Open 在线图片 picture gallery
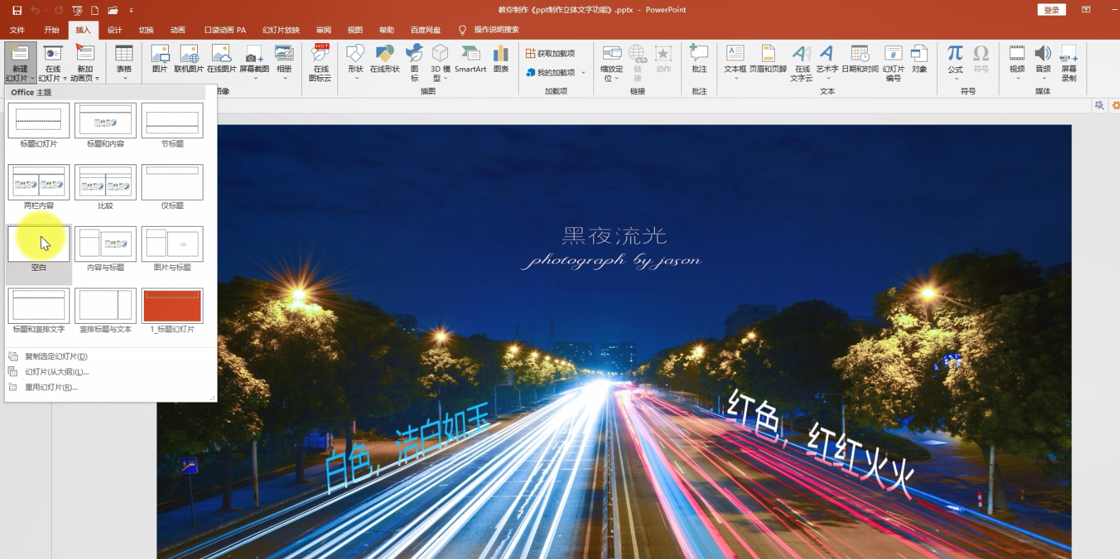This screenshot has width=1120, height=559. click(x=221, y=60)
